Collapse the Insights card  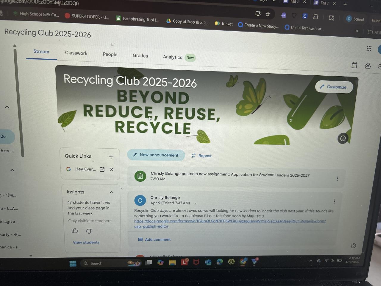tap(112, 192)
